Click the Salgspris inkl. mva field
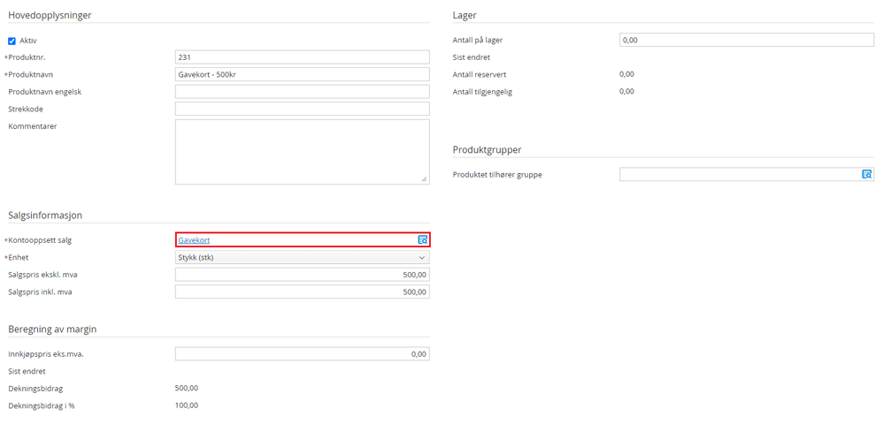The width and height of the screenshot is (883, 424). point(303,291)
